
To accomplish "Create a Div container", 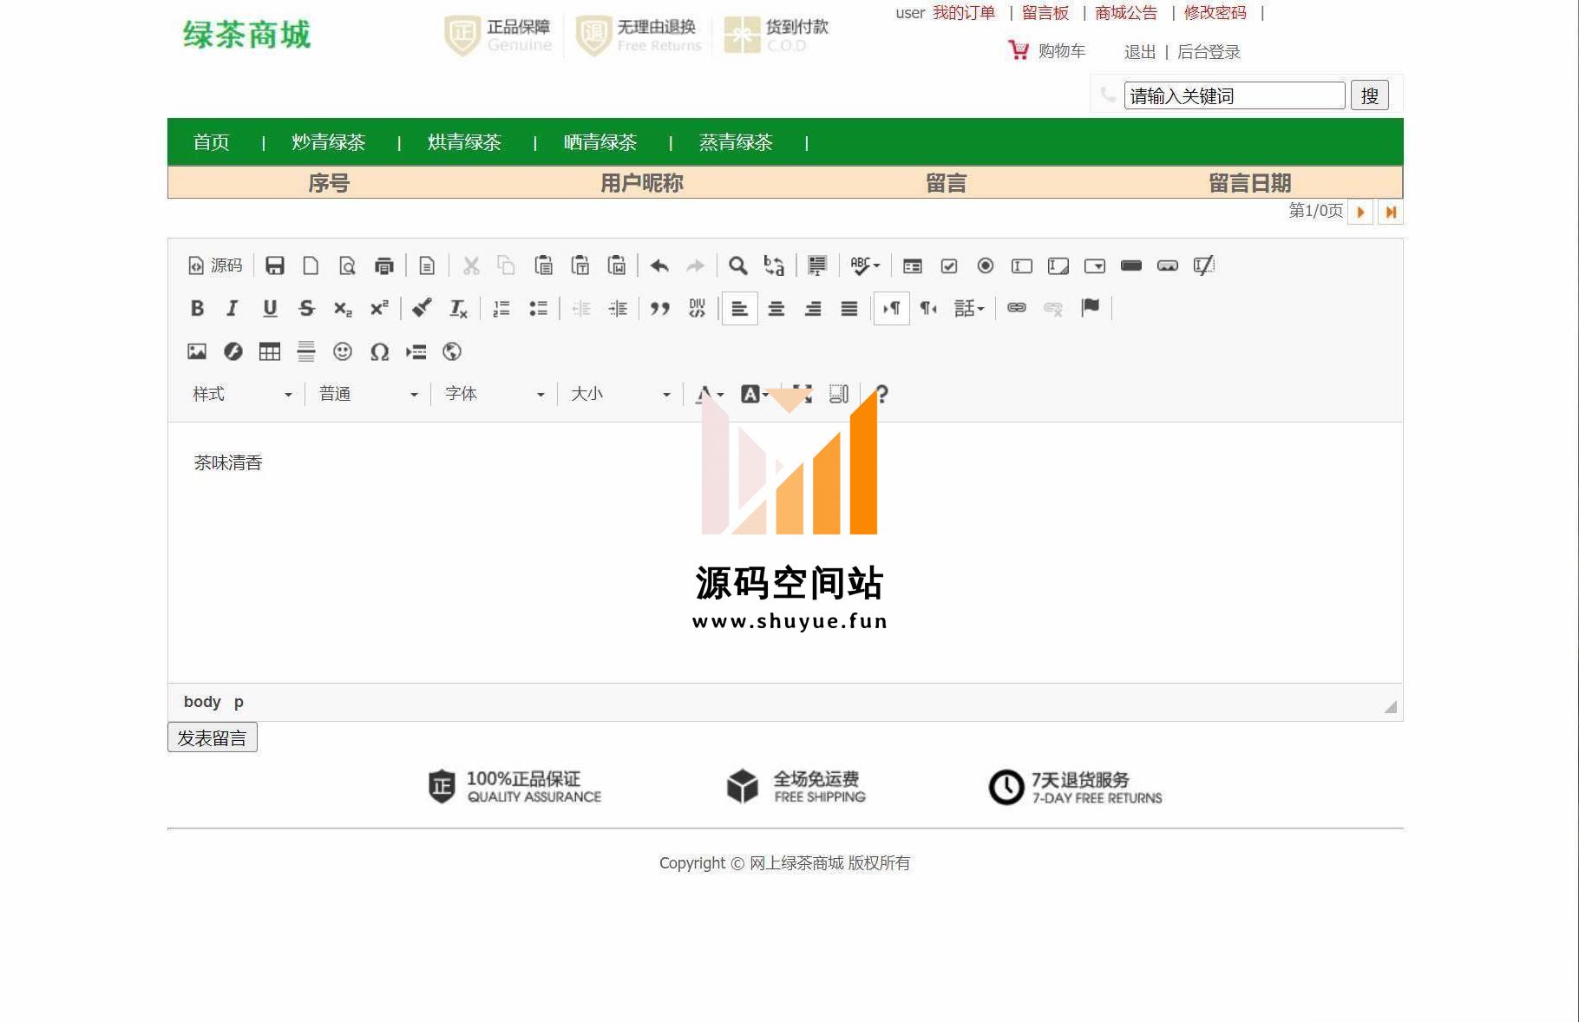I will click(x=697, y=308).
